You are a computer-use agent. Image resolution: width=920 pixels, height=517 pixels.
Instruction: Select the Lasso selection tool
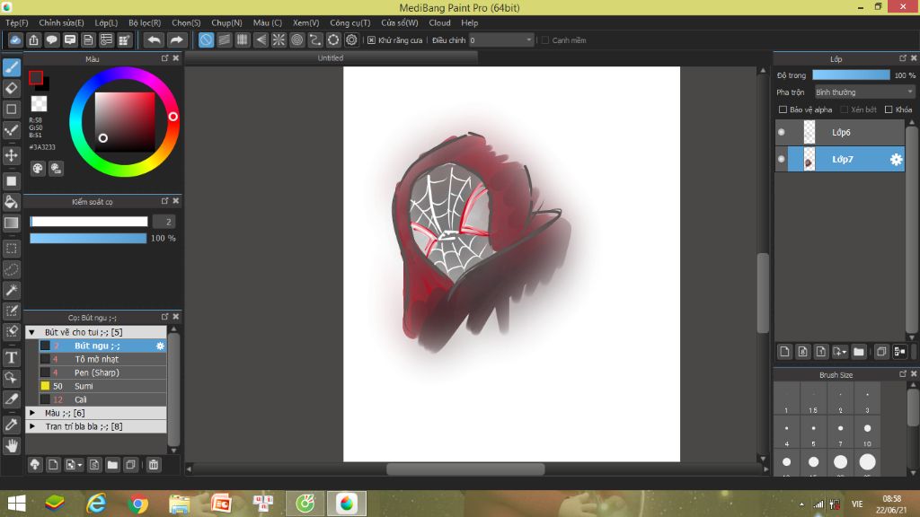[x=11, y=269]
